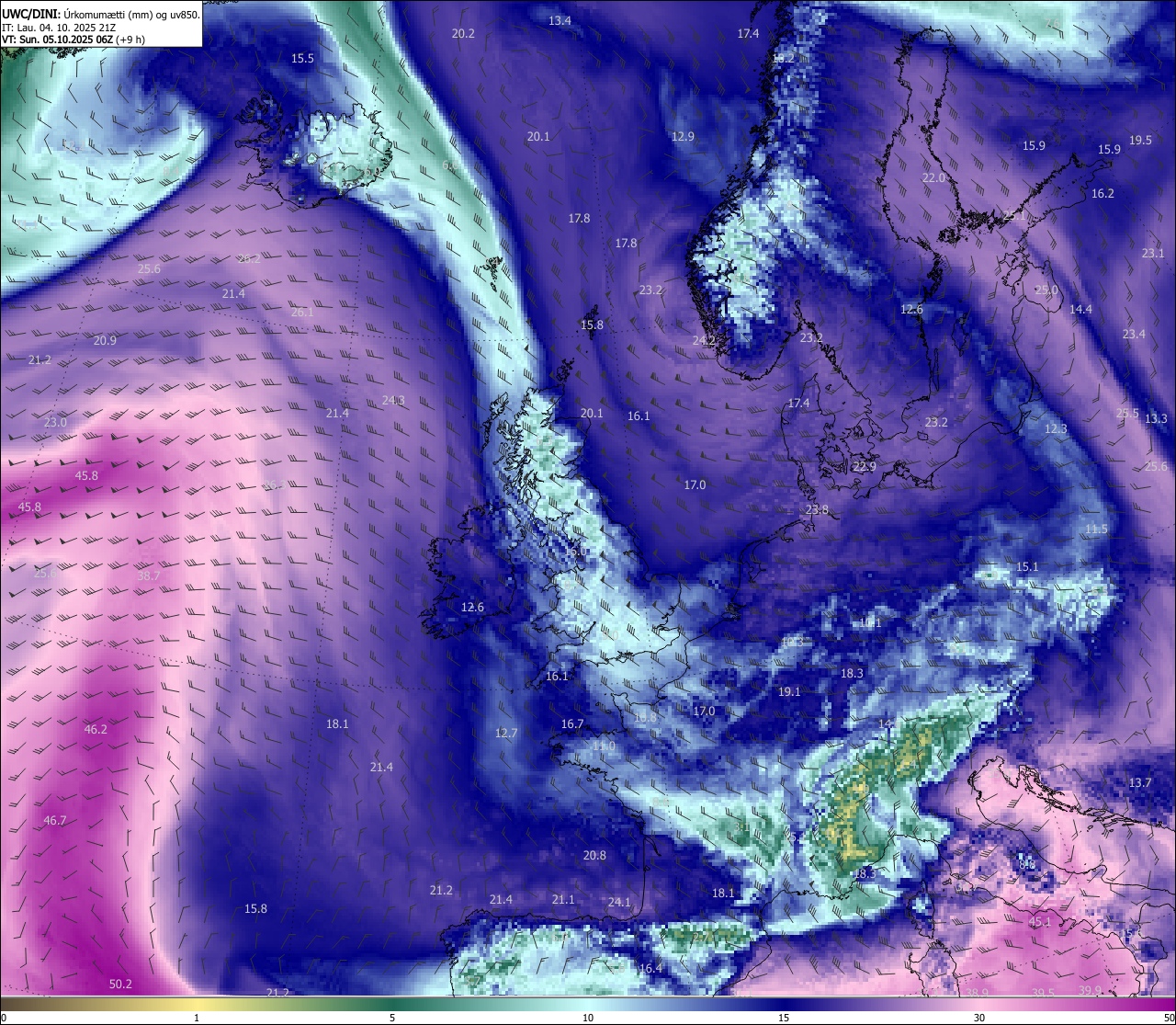
Task: Click the map value '15.1'
Action: 1026,566
